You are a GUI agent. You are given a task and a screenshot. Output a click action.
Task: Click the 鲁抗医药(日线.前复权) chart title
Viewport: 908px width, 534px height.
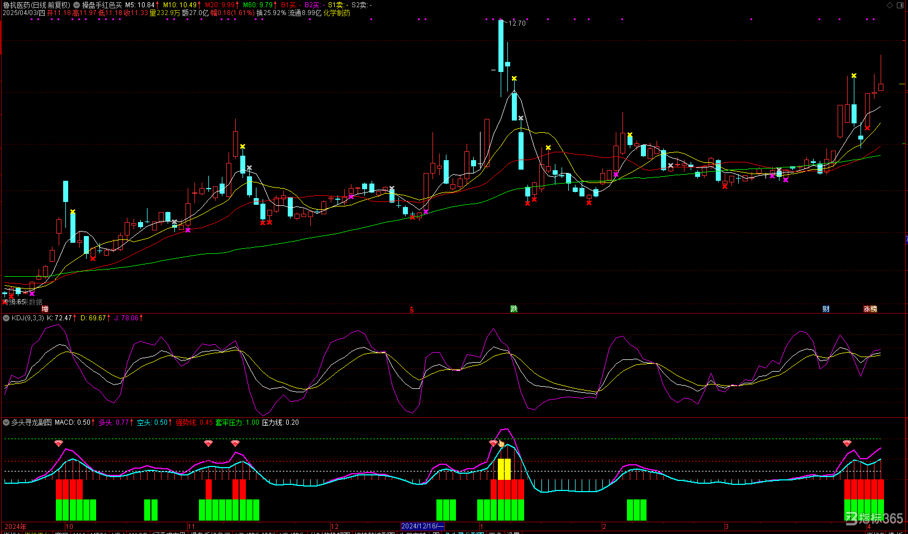click(x=36, y=5)
